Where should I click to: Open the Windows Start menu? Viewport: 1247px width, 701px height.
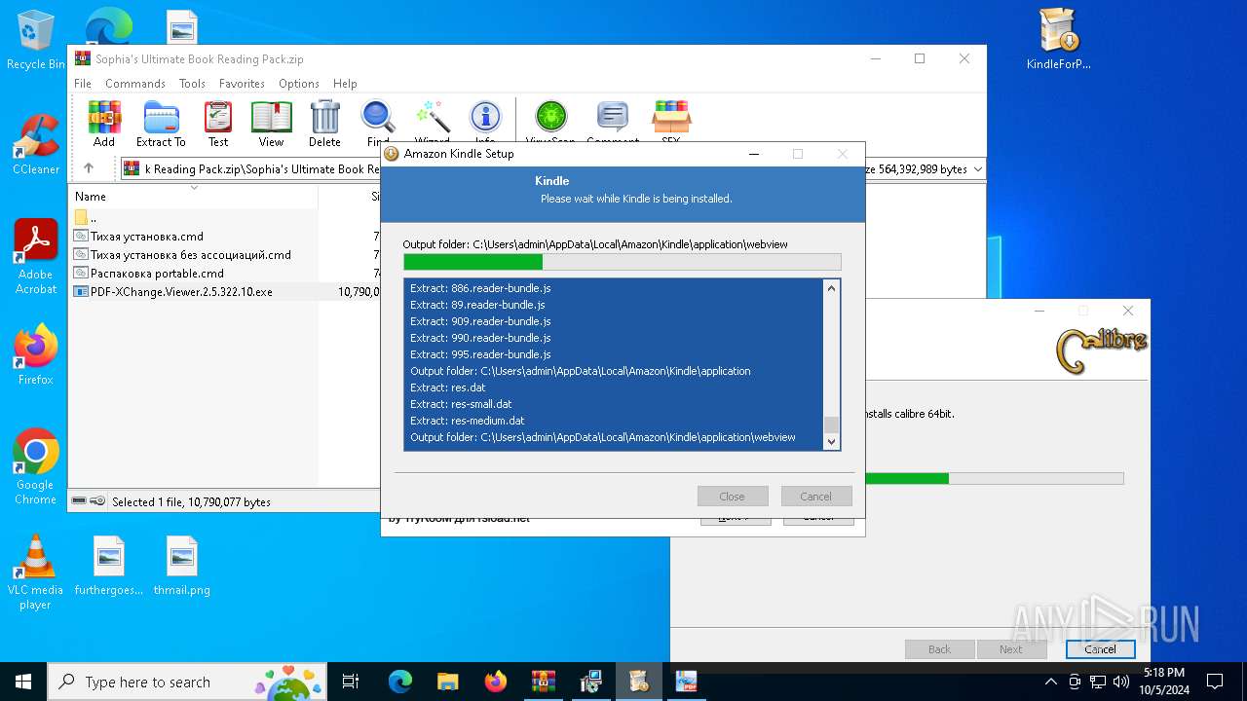click(23, 682)
